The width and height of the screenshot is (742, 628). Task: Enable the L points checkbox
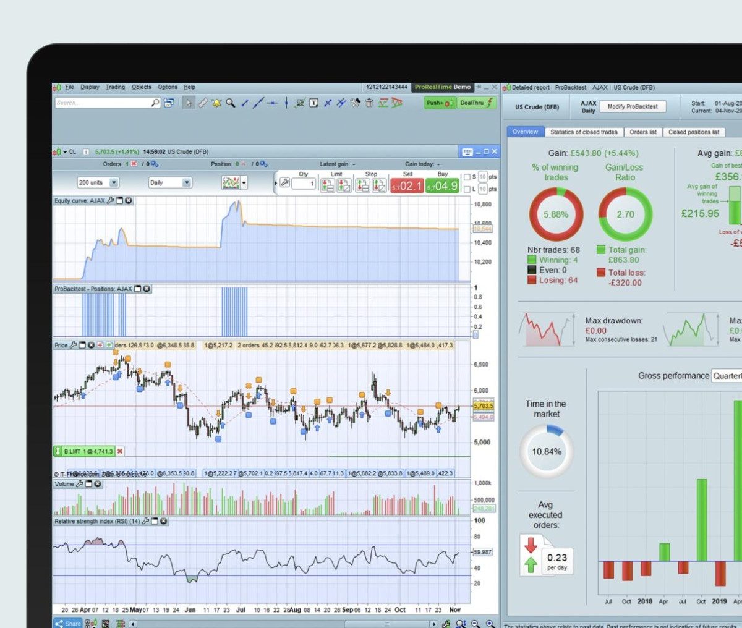(467, 189)
